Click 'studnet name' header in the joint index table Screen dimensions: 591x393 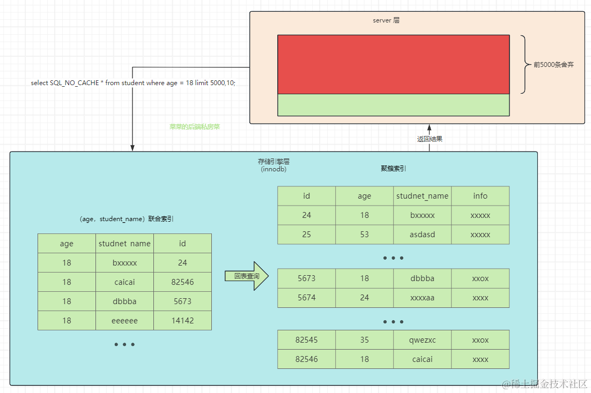125,244
